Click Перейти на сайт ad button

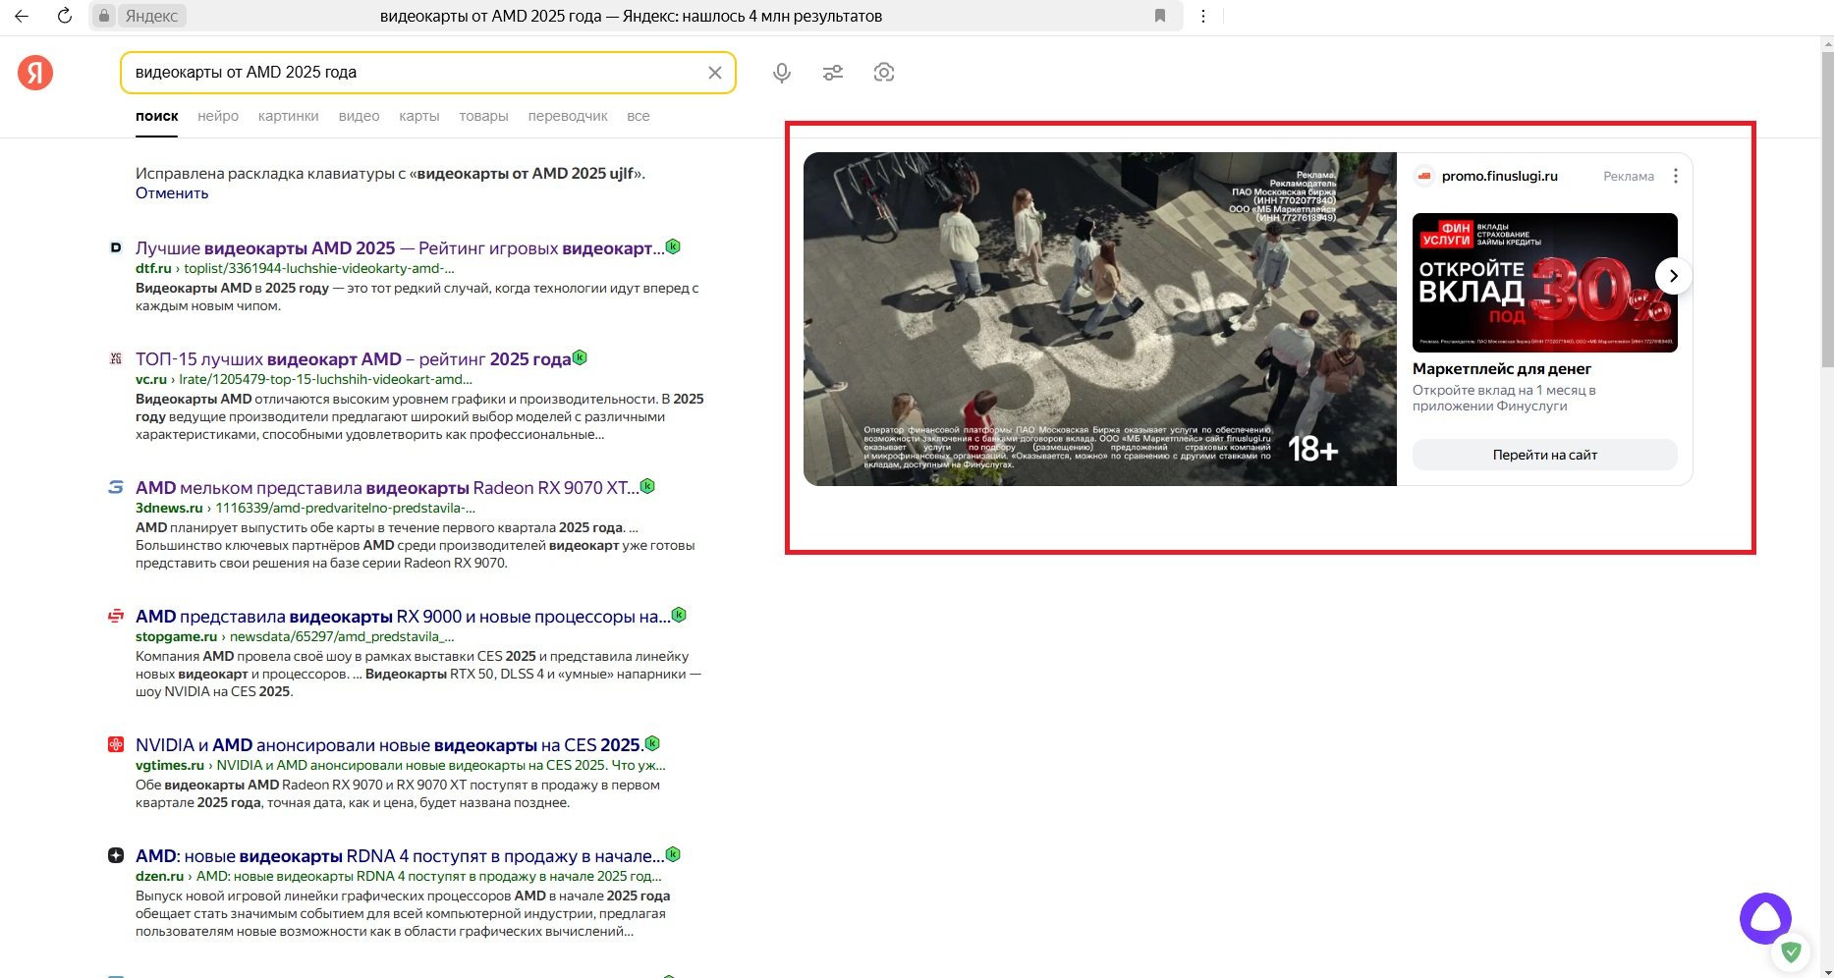(x=1544, y=455)
